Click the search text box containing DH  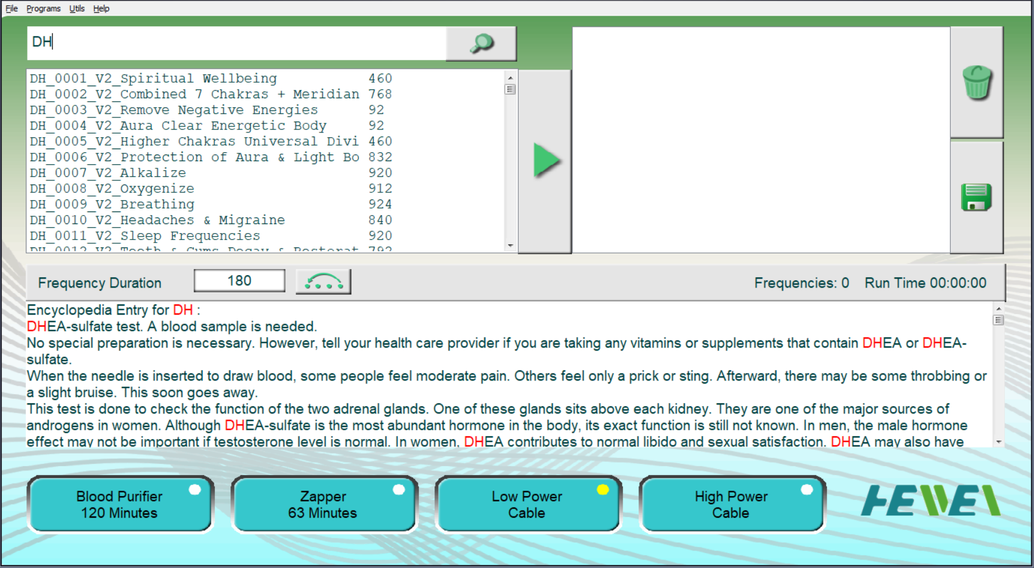[236, 43]
